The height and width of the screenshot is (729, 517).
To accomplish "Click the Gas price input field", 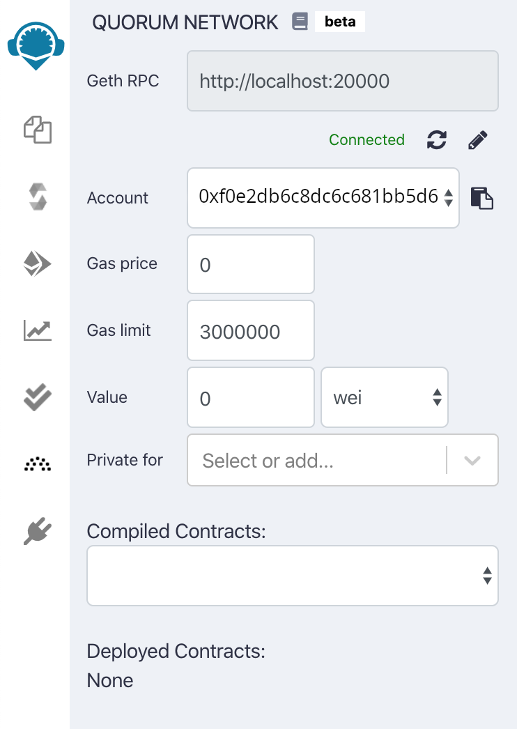I will tap(251, 264).
